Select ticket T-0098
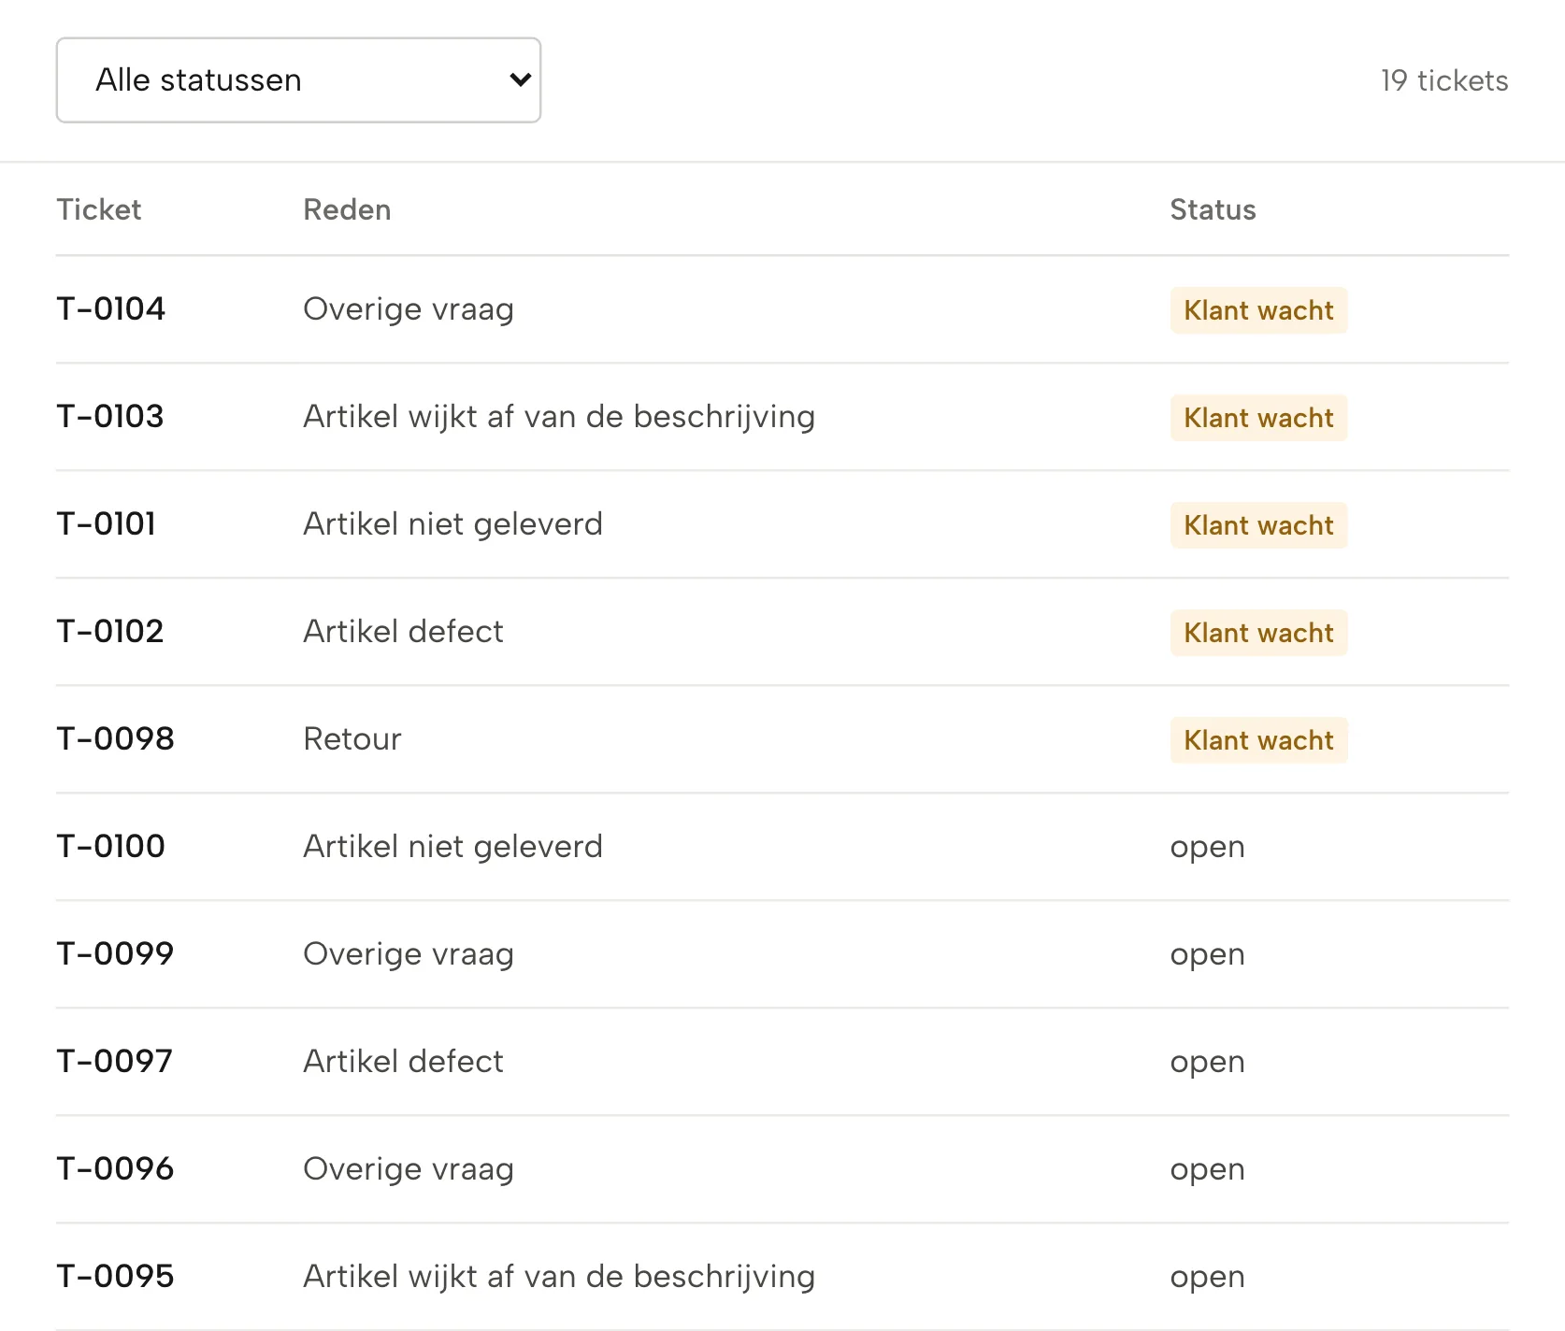 [x=115, y=739]
